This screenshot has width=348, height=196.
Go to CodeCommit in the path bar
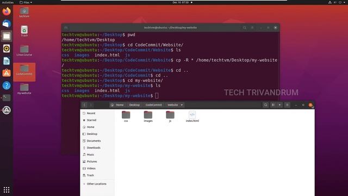(153, 105)
